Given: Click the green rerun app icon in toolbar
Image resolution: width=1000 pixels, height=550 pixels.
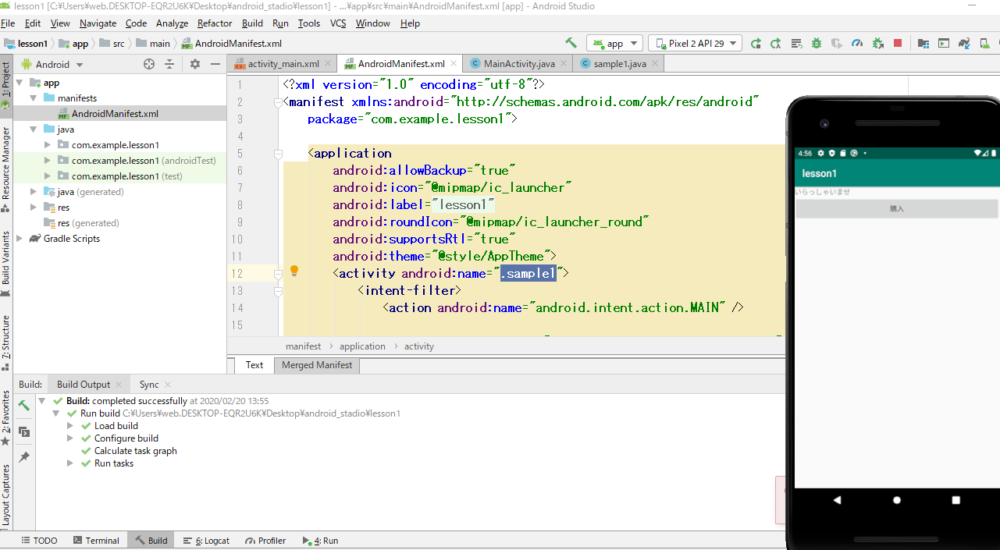Looking at the screenshot, I should [756, 44].
